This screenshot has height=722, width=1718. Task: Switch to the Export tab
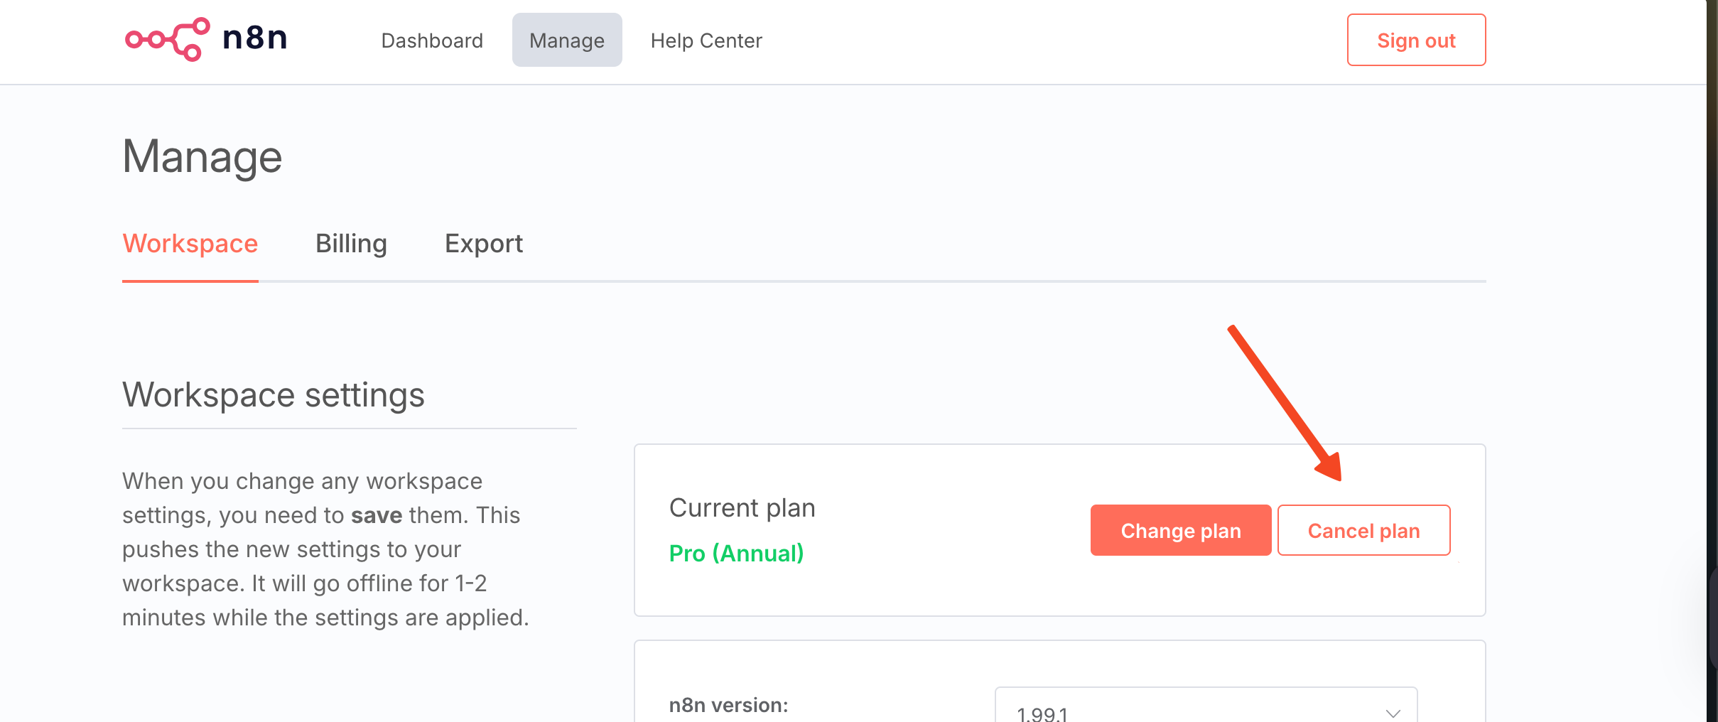click(484, 244)
